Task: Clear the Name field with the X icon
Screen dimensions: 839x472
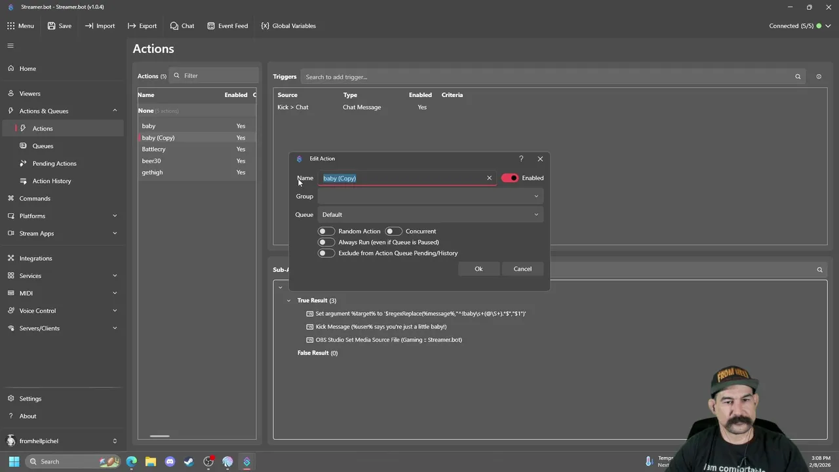Action: coord(489,178)
